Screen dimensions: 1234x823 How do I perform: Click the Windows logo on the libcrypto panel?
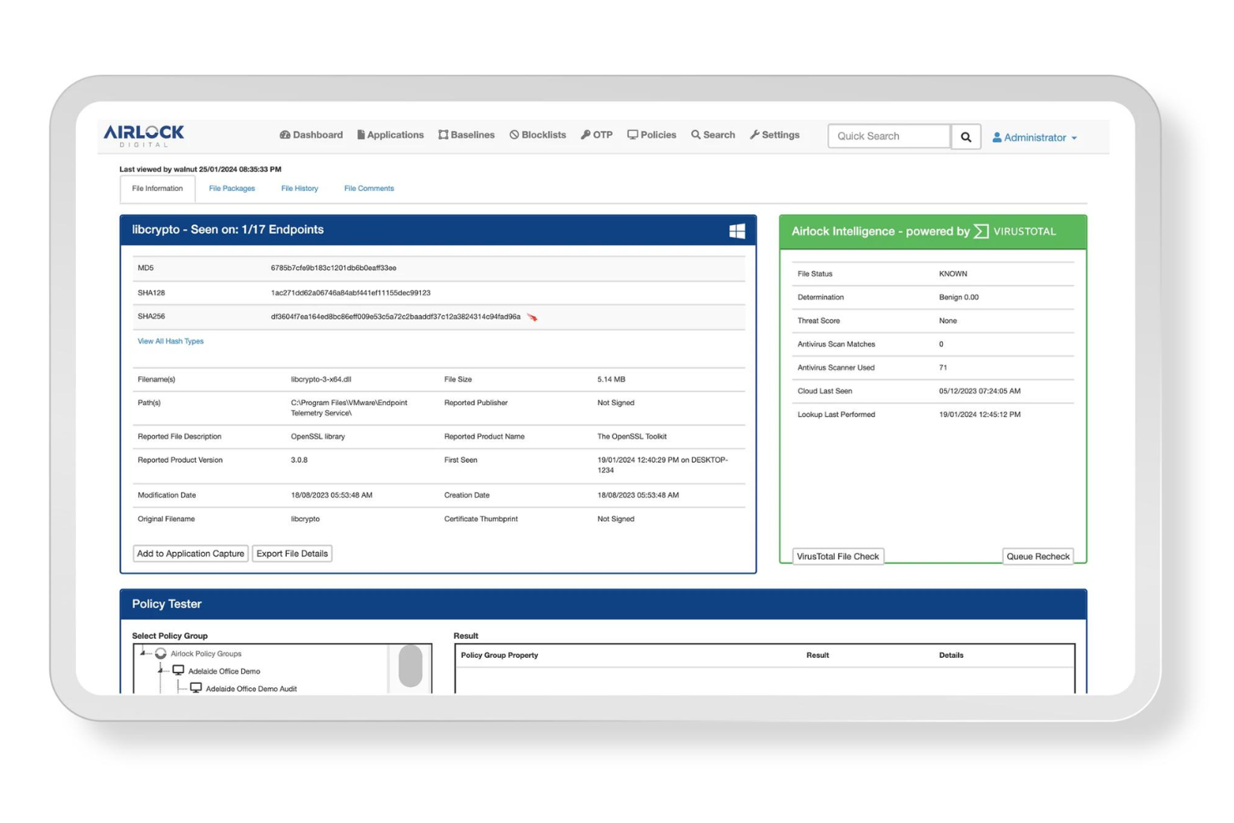point(737,231)
